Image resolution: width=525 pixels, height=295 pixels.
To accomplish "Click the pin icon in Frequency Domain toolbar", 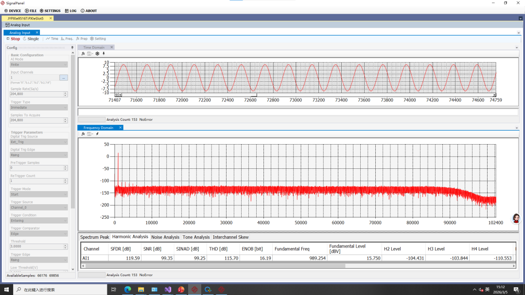I will click(97, 133).
